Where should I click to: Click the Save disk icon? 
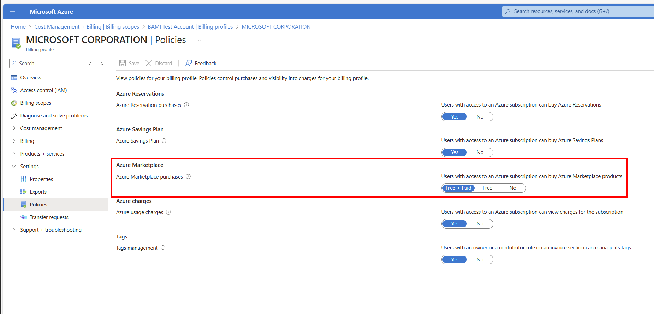(x=123, y=63)
